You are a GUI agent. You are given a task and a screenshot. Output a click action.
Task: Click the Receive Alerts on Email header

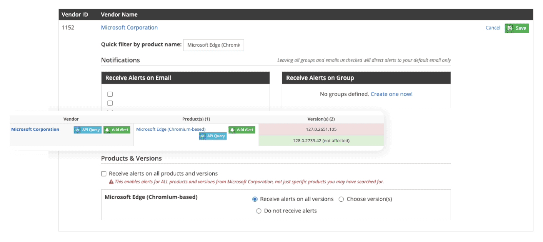185,78
